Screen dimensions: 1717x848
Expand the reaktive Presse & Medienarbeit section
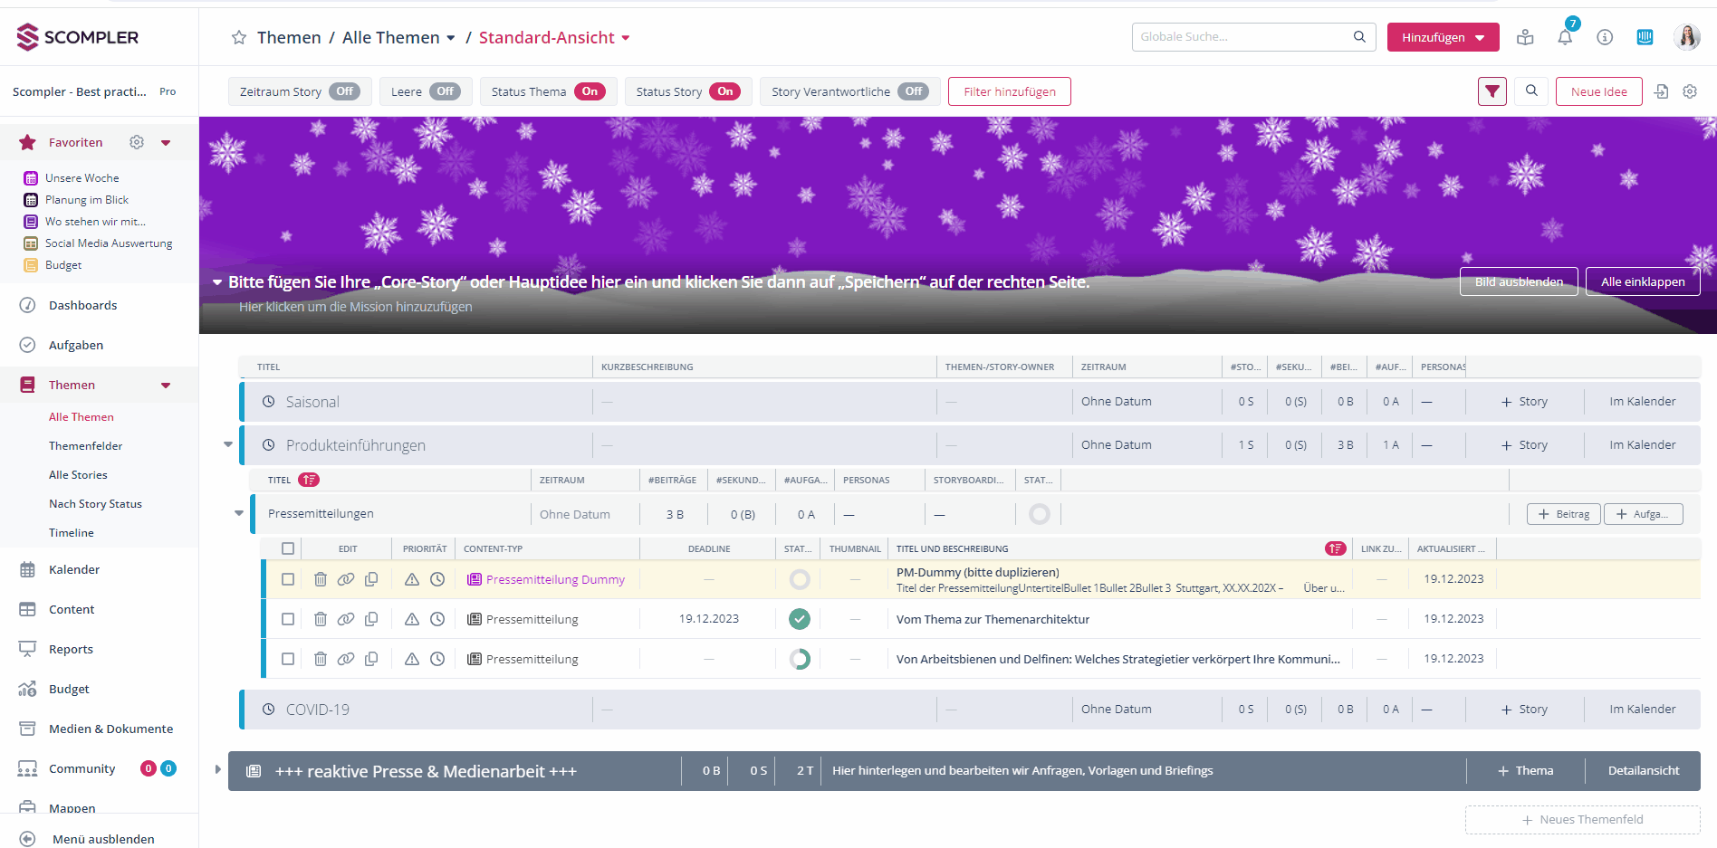(217, 770)
